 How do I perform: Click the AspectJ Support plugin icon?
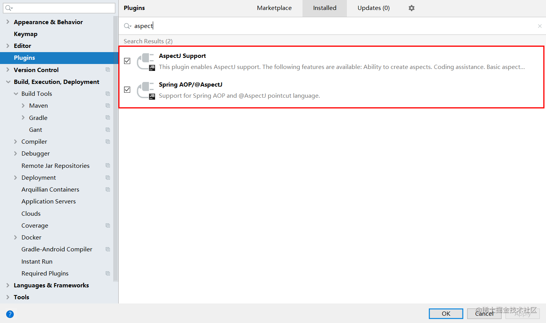(x=146, y=61)
